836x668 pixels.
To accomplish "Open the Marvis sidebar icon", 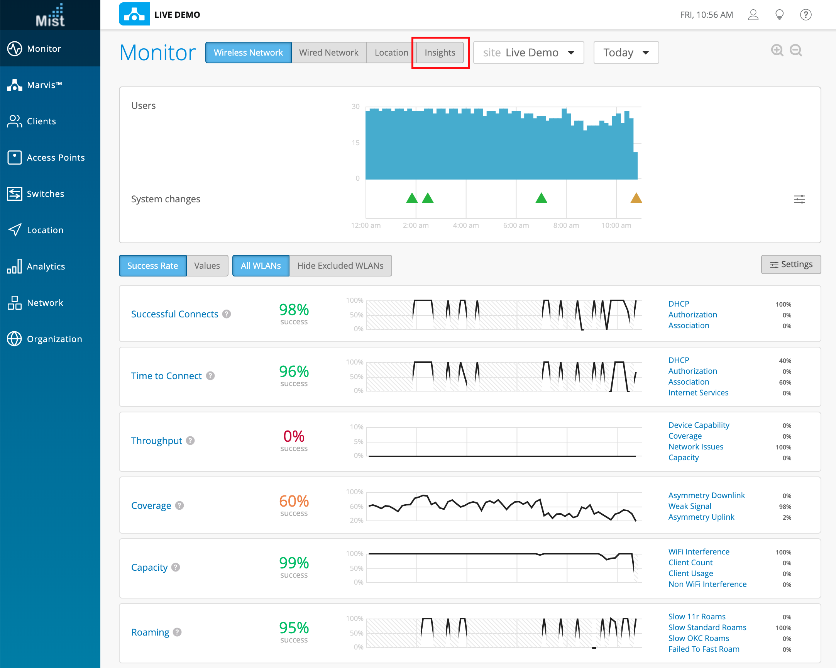I will (x=15, y=85).
